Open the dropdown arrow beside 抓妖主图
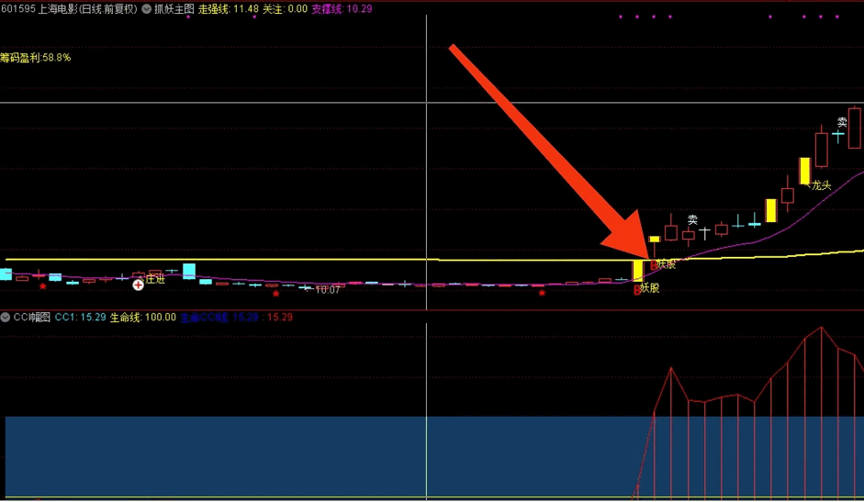This screenshot has width=864, height=502. click(x=147, y=9)
